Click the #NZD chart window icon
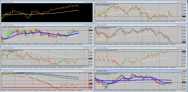The height and width of the screenshot is (92, 188). pyautogui.click(x=95, y=48)
